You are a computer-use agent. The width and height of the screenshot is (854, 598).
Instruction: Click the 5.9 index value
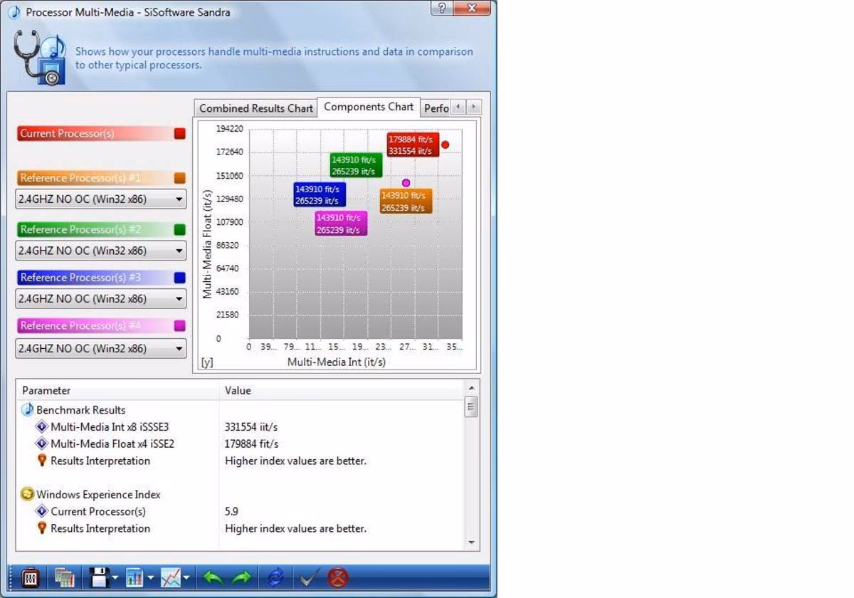232,511
